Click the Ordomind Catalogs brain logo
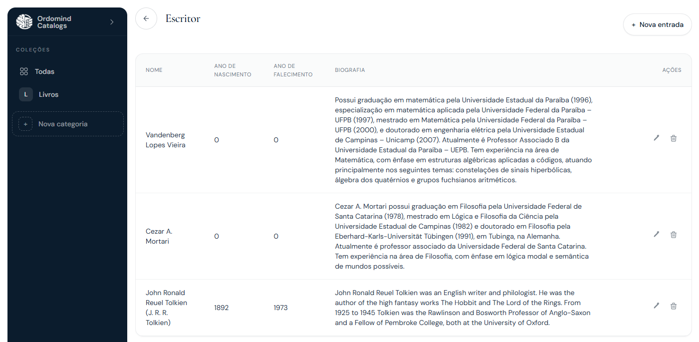This screenshot has height=342, width=699. tap(24, 22)
